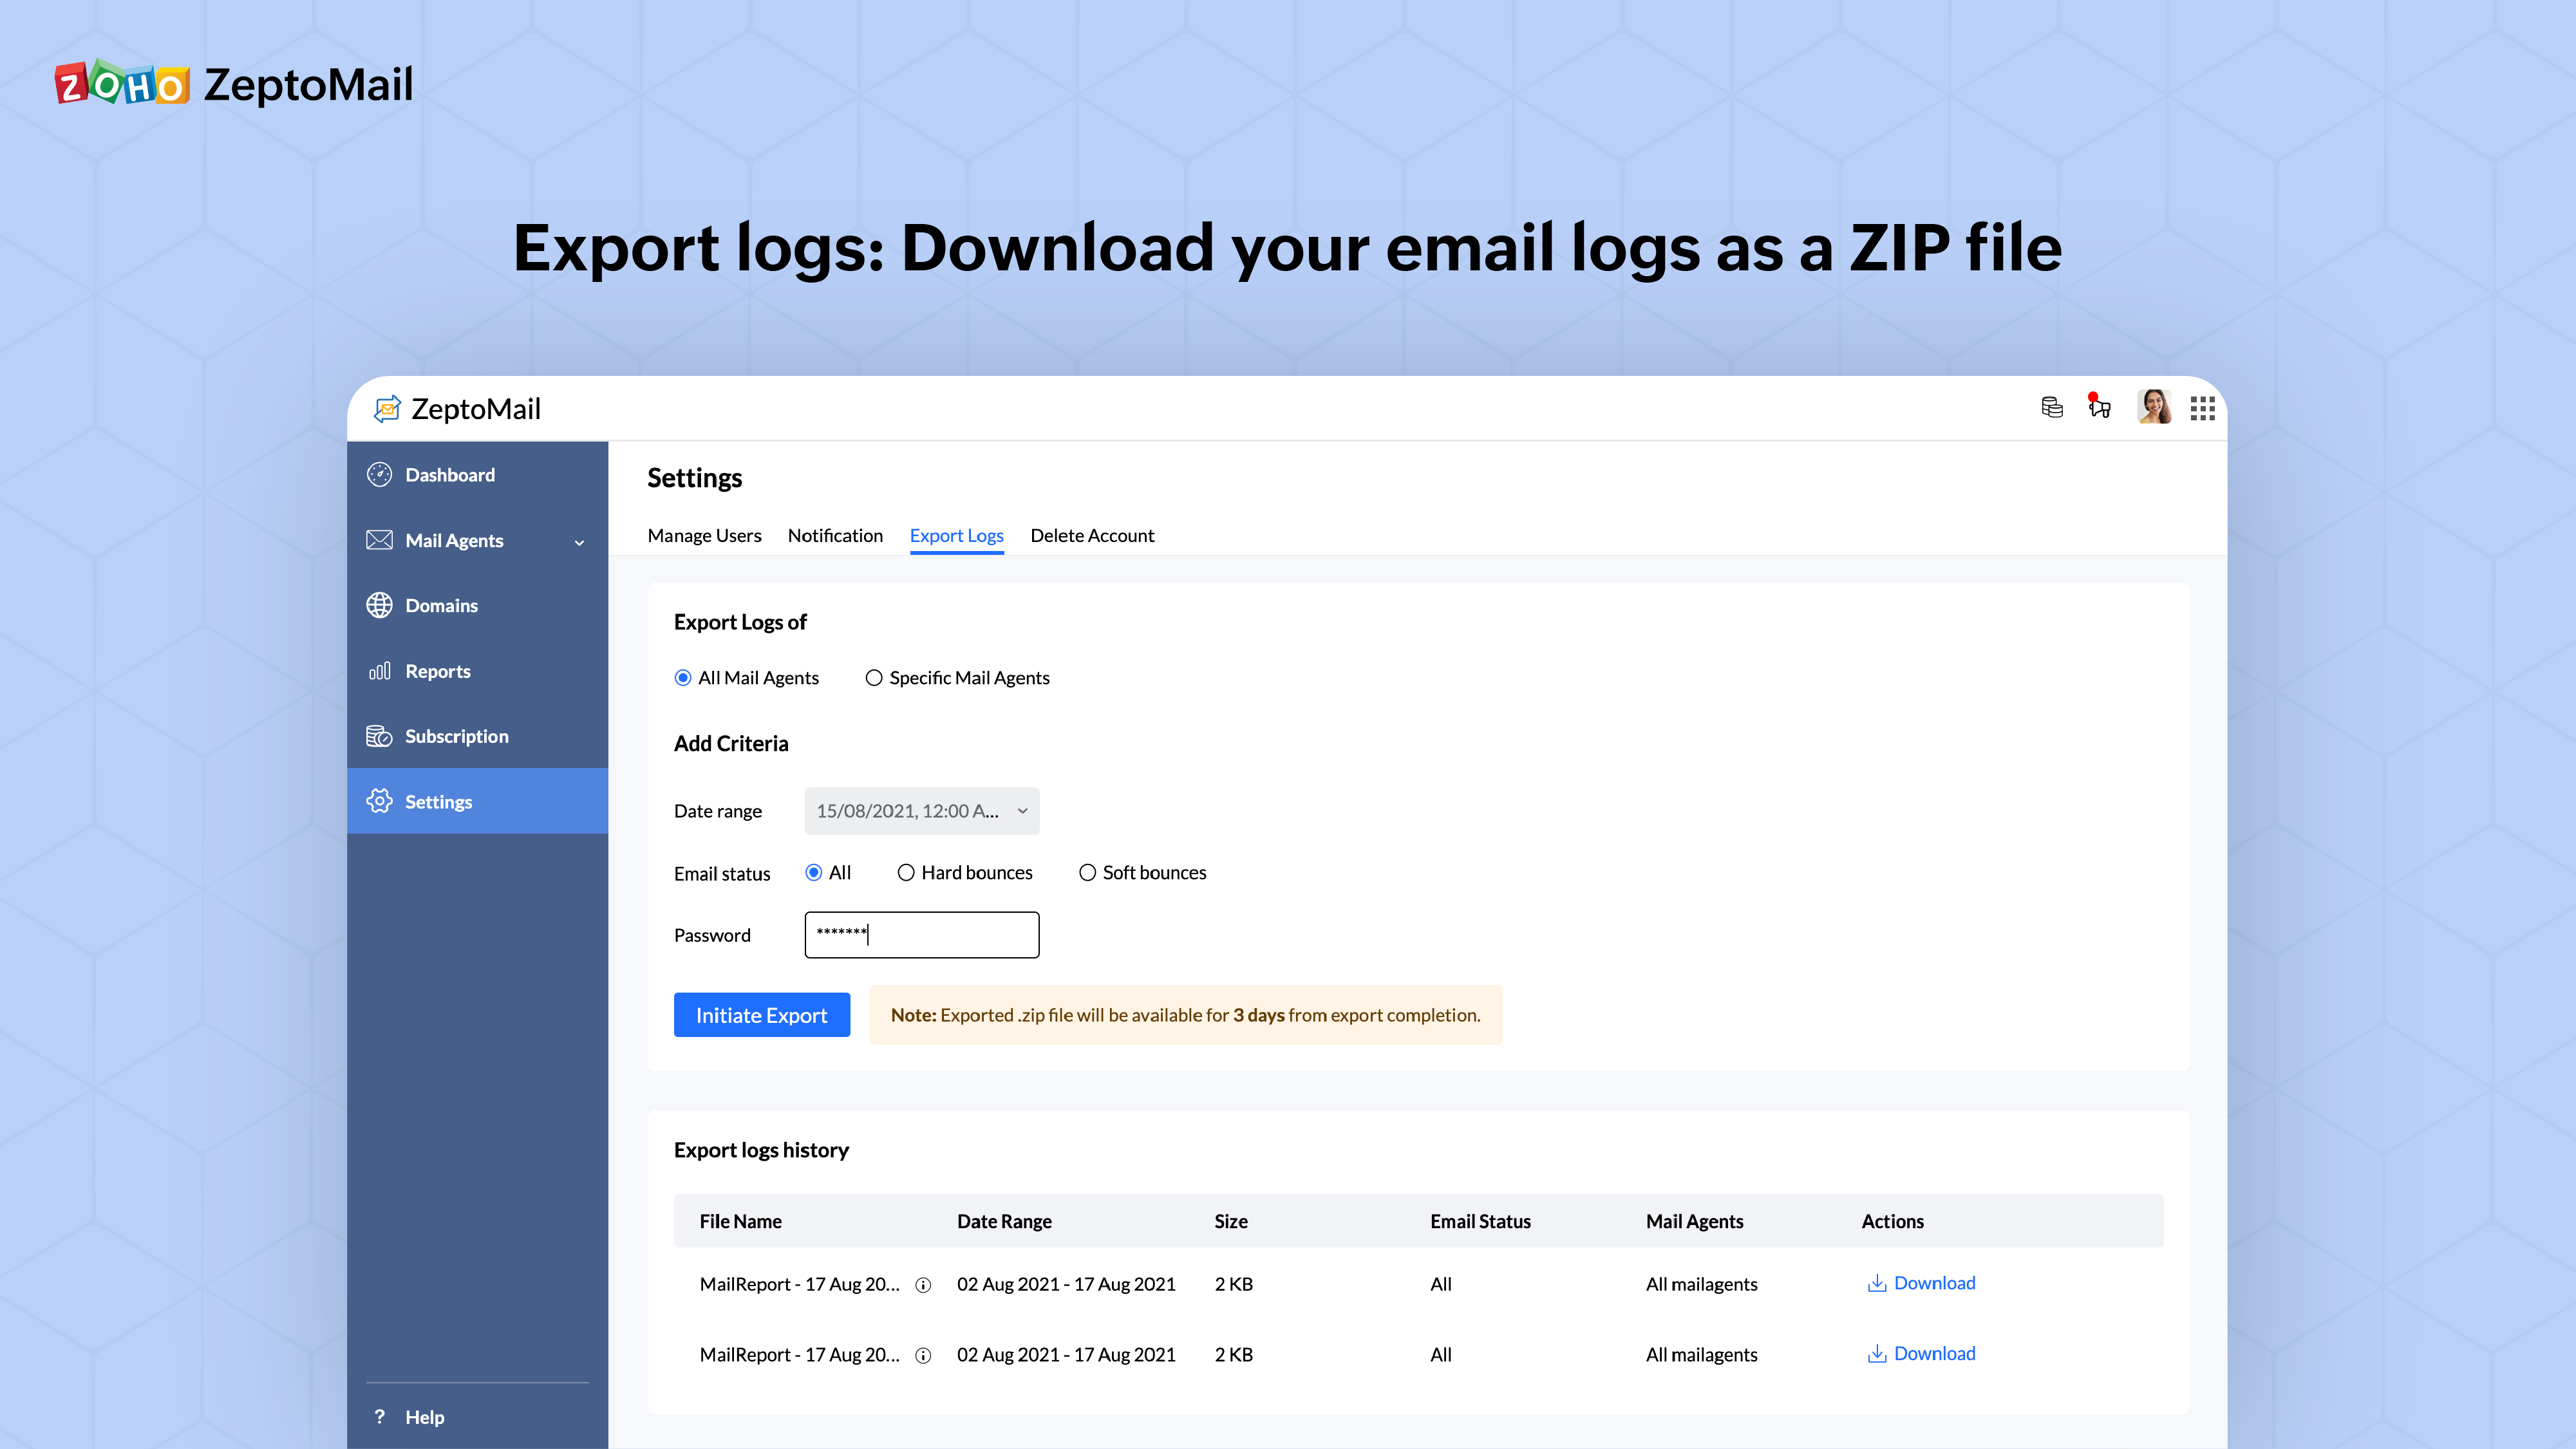Click the announcements megaphone icon
Screen dimensions: 2576x1449
(x=2099, y=408)
